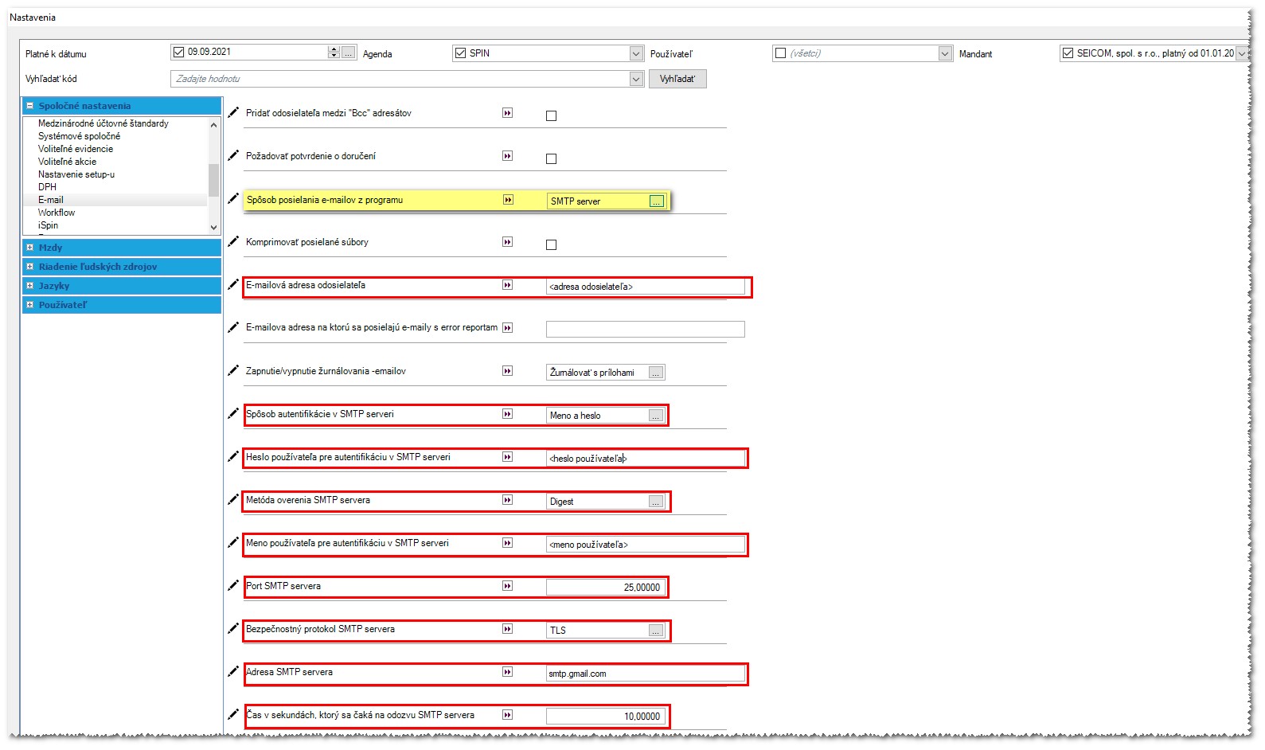Click arrow icon for 'Port SMTP servera' row
The image size is (1265, 750).
507,586
